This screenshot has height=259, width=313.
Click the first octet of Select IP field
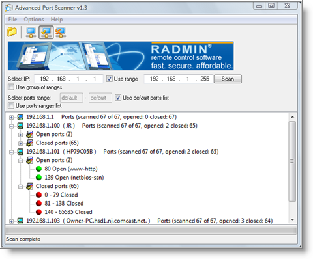pos(44,79)
